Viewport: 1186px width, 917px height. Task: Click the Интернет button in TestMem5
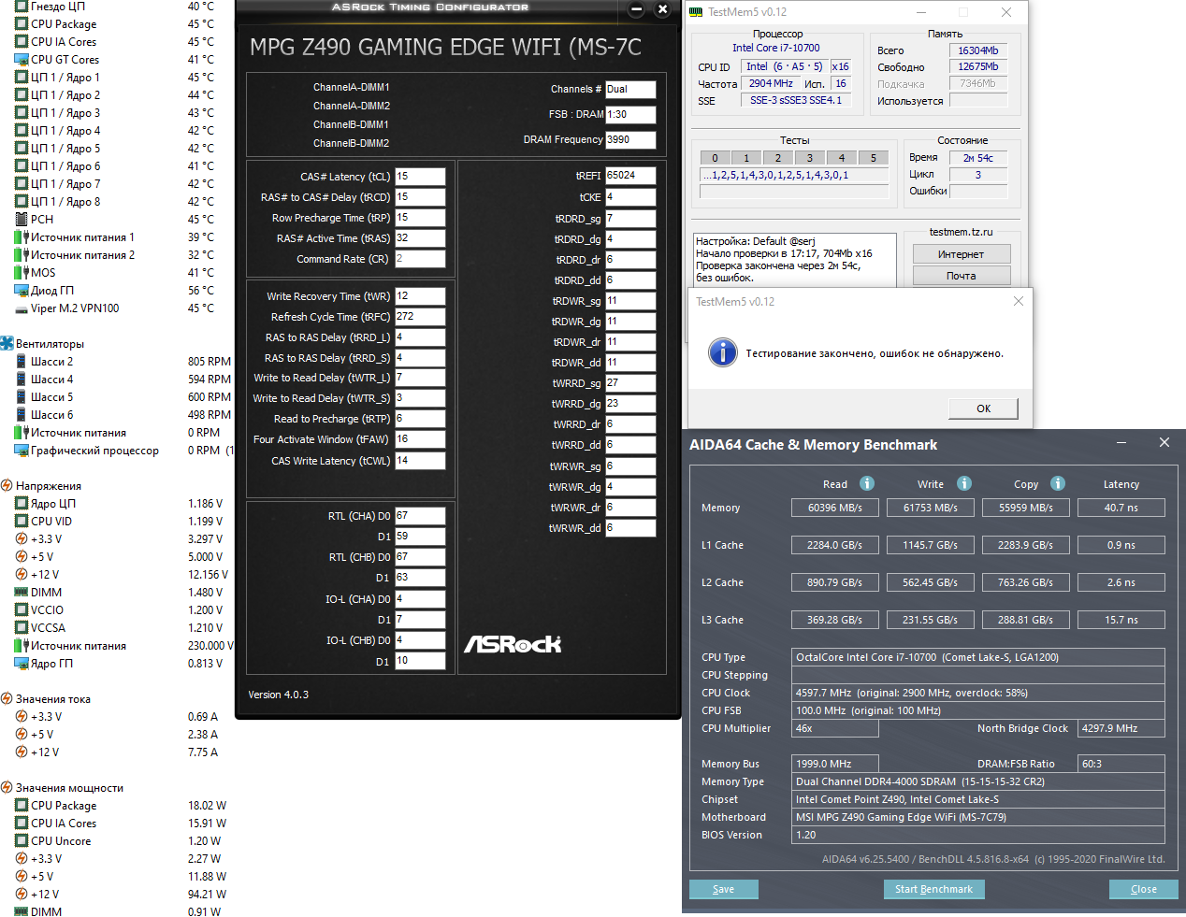(x=961, y=254)
